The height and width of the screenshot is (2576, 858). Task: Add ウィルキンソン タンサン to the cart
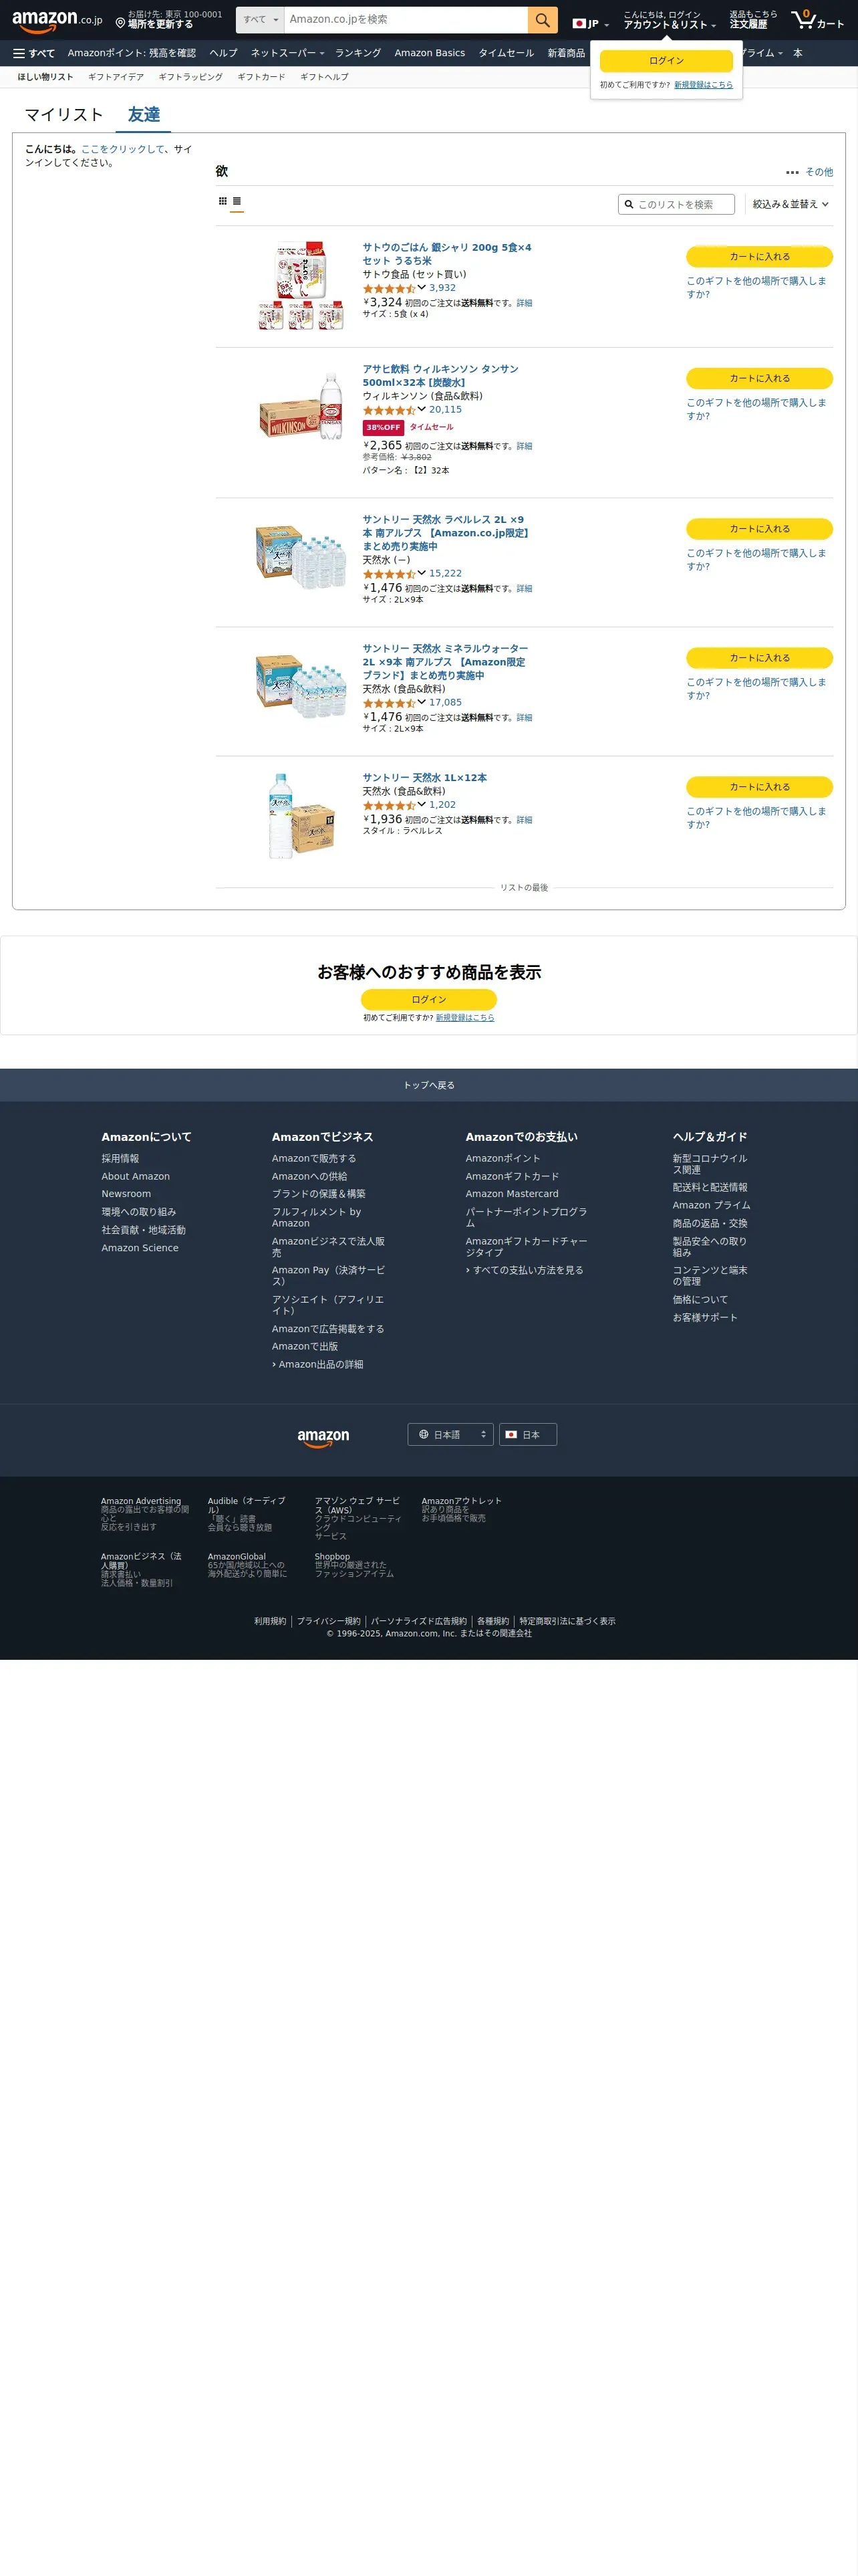click(759, 378)
